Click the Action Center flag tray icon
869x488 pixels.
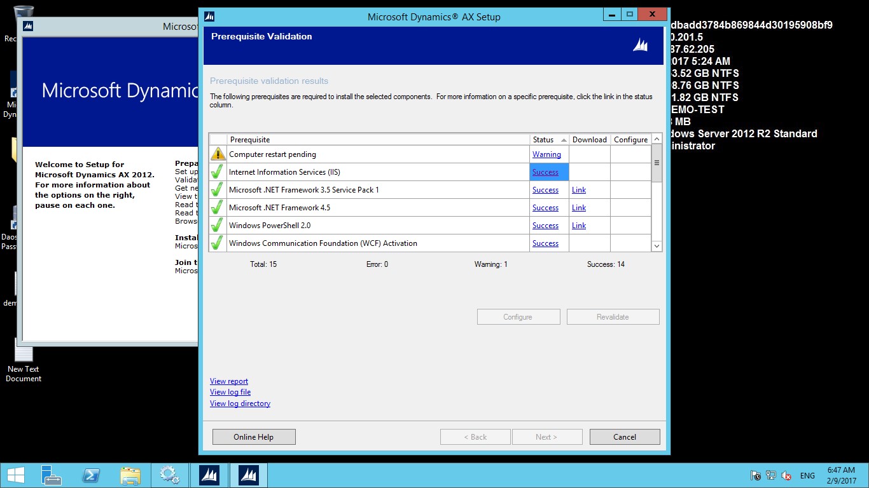click(756, 475)
